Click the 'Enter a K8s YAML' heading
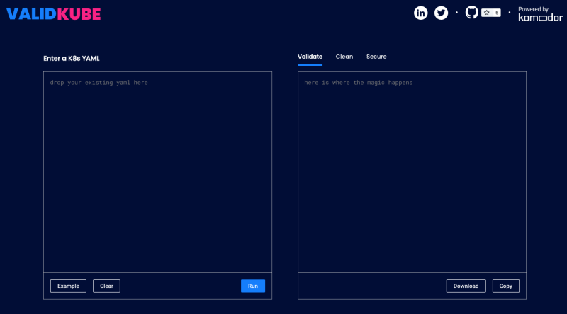 [72, 59]
